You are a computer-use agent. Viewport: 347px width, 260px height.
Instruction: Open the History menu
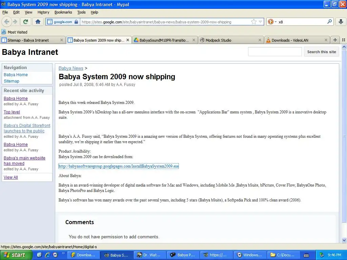tap(43, 13)
